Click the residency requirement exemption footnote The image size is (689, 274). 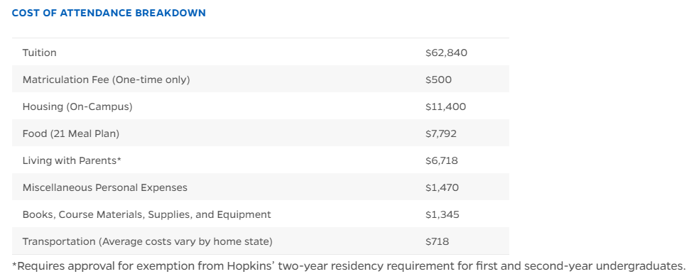click(x=349, y=266)
